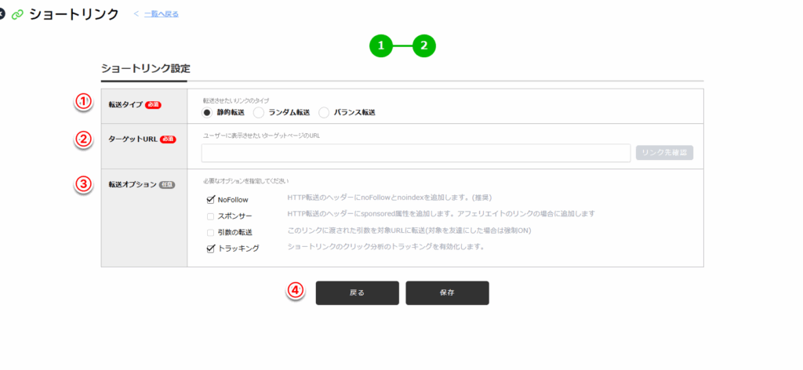Image resolution: width=803 pixels, height=370 pixels.
Task: Open the ショートリンク設定 tab
Action: click(x=145, y=68)
